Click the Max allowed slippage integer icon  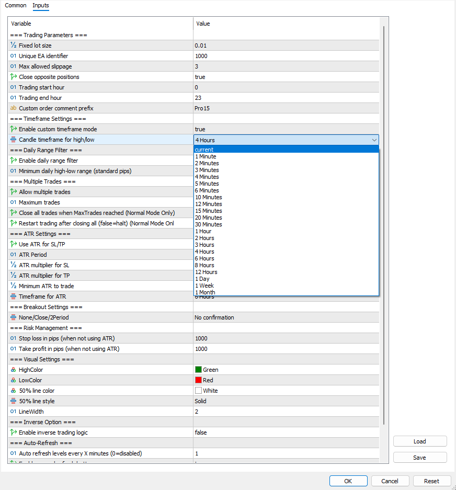click(x=13, y=66)
